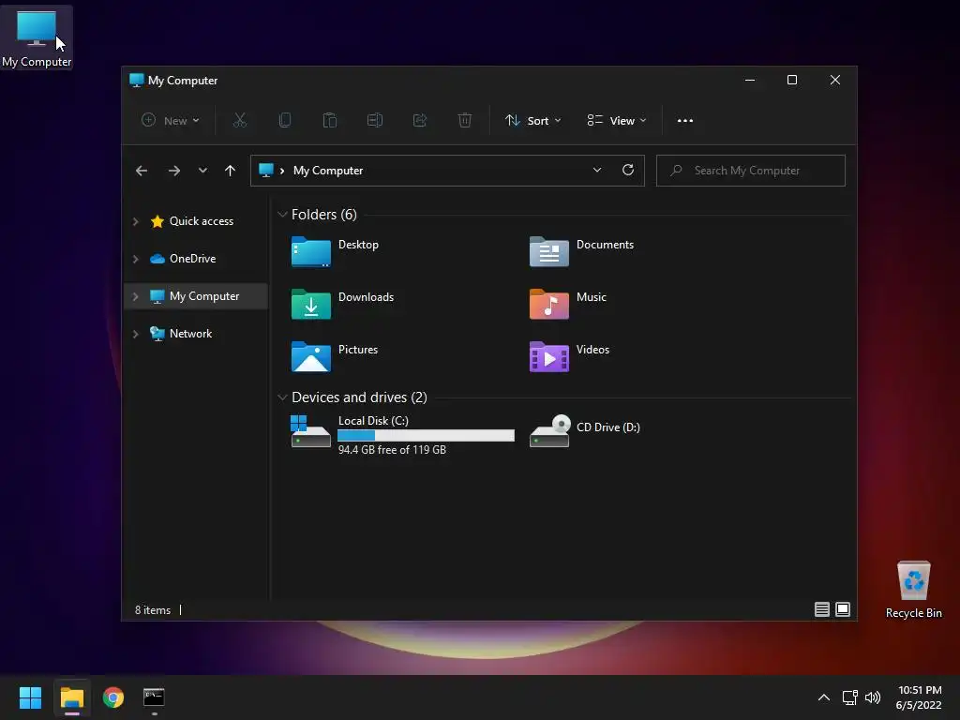The width and height of the screenshot is (960, 720).
Task: Click the Local Disk C usage bar
Action: click(427, 435)
